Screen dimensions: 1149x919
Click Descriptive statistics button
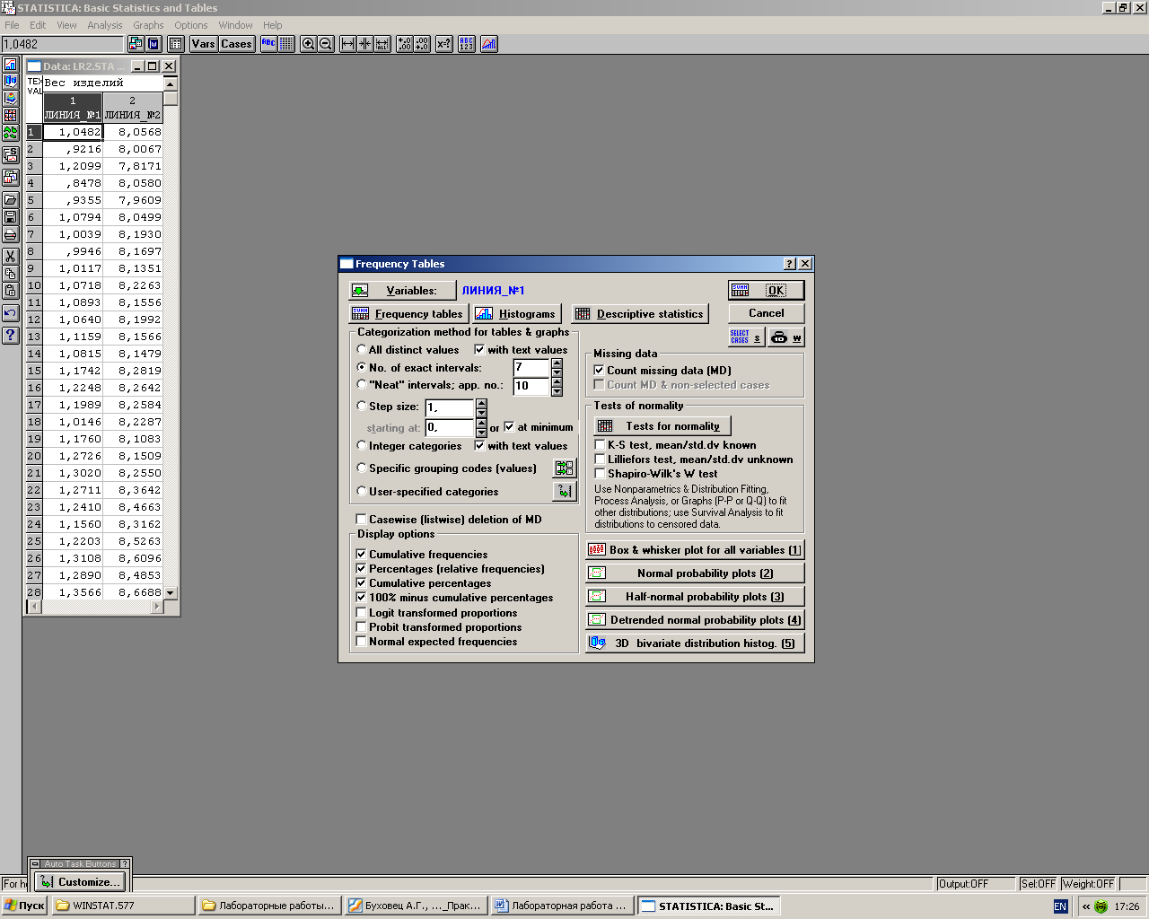(x=640, y=313)
